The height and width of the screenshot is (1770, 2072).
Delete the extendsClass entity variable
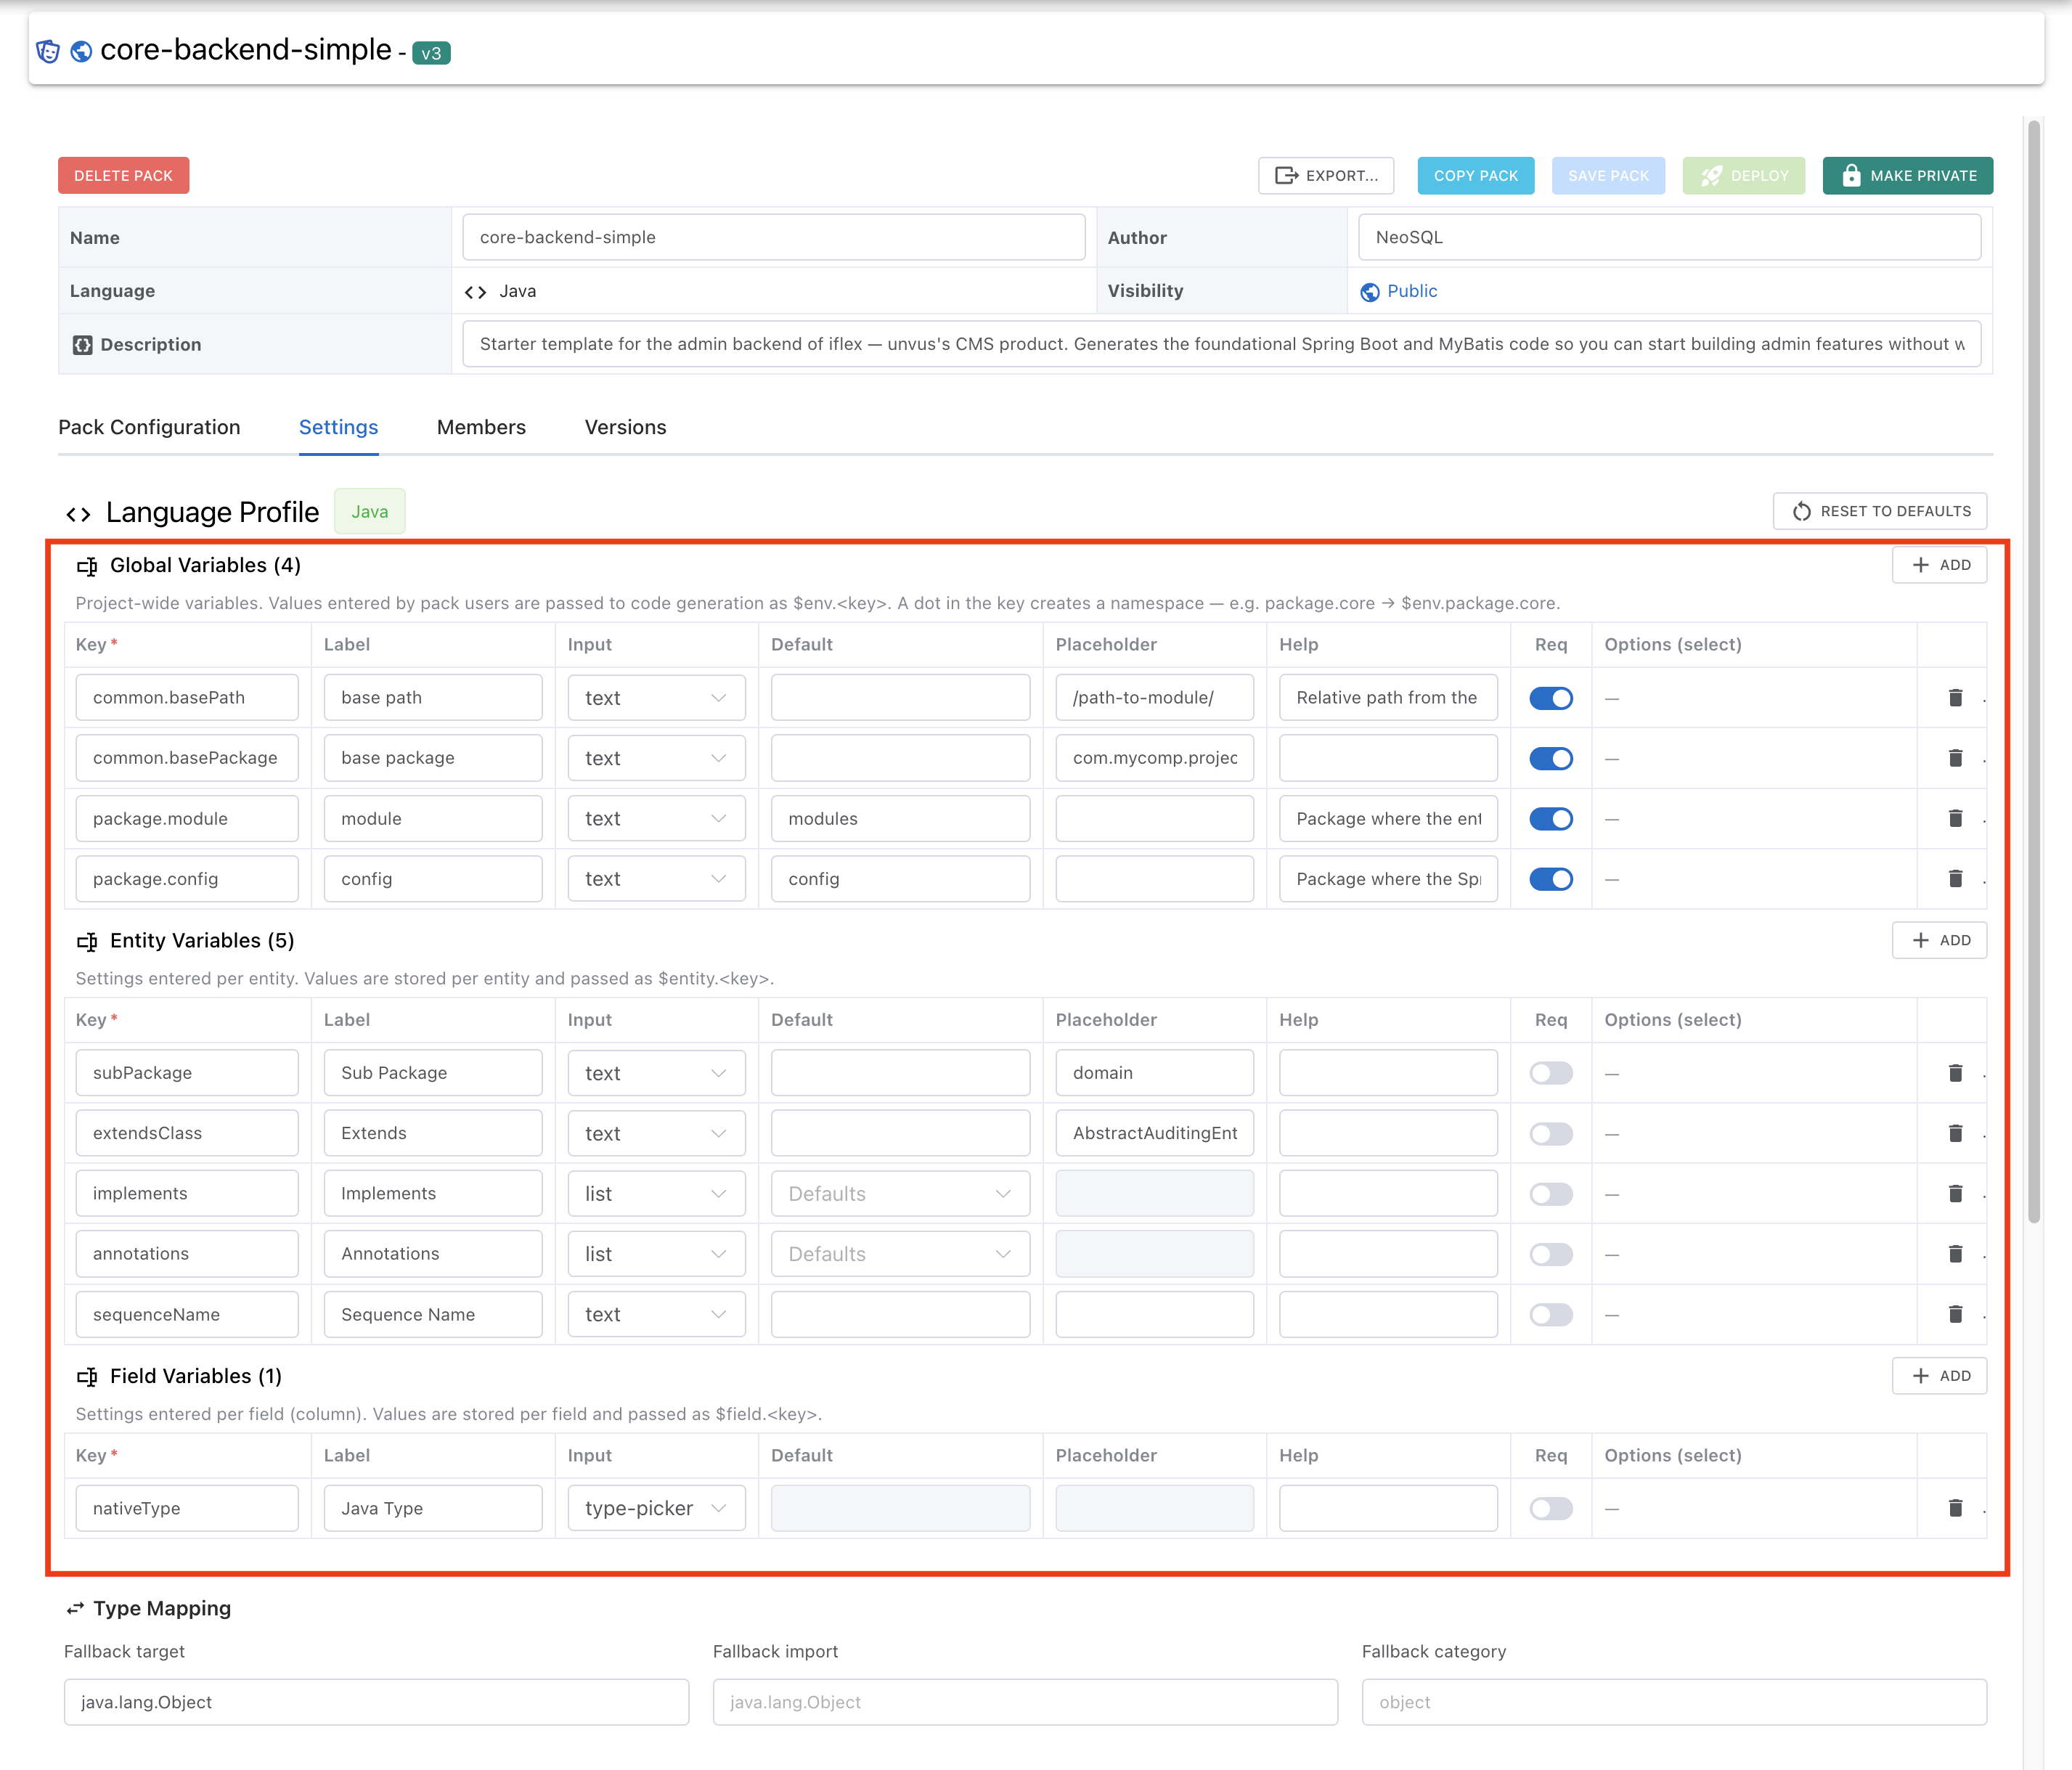[1955, 1133]
